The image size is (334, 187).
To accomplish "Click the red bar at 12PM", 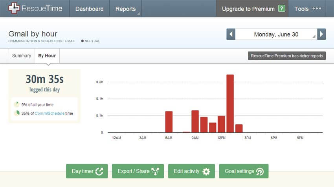I will click(x=221, y=124).
